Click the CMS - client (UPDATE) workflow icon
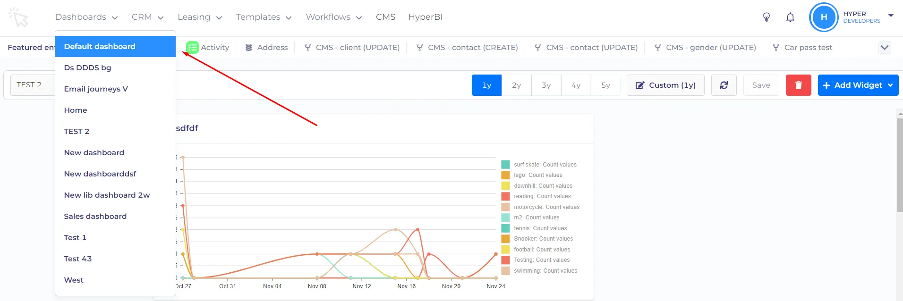The height and width of the screenshot is (301, 903). [307, 47]
